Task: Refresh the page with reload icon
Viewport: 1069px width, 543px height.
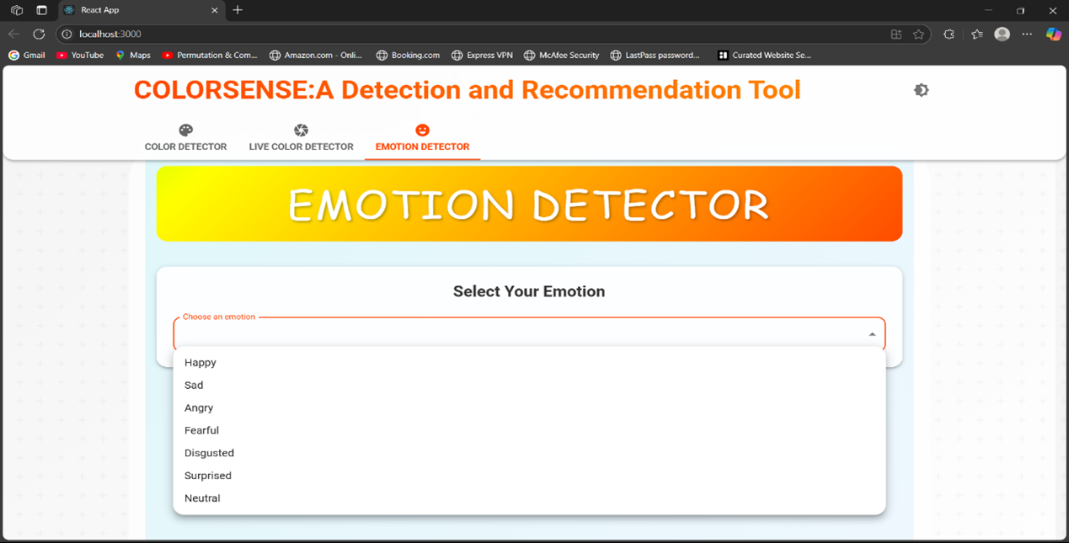Action: (39, 35)
